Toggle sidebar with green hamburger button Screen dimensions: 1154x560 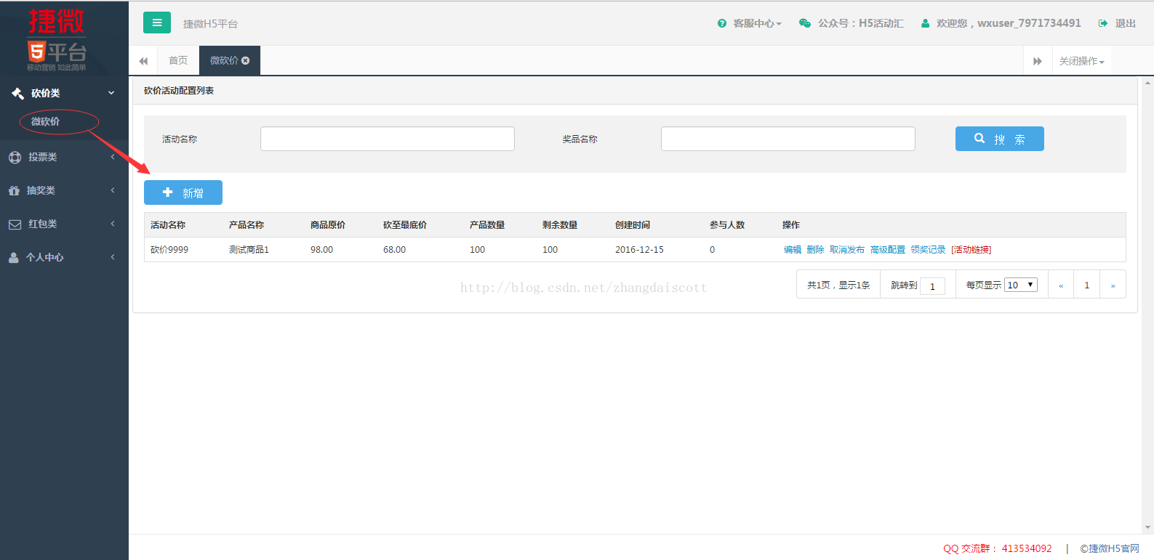coord(157,23)
